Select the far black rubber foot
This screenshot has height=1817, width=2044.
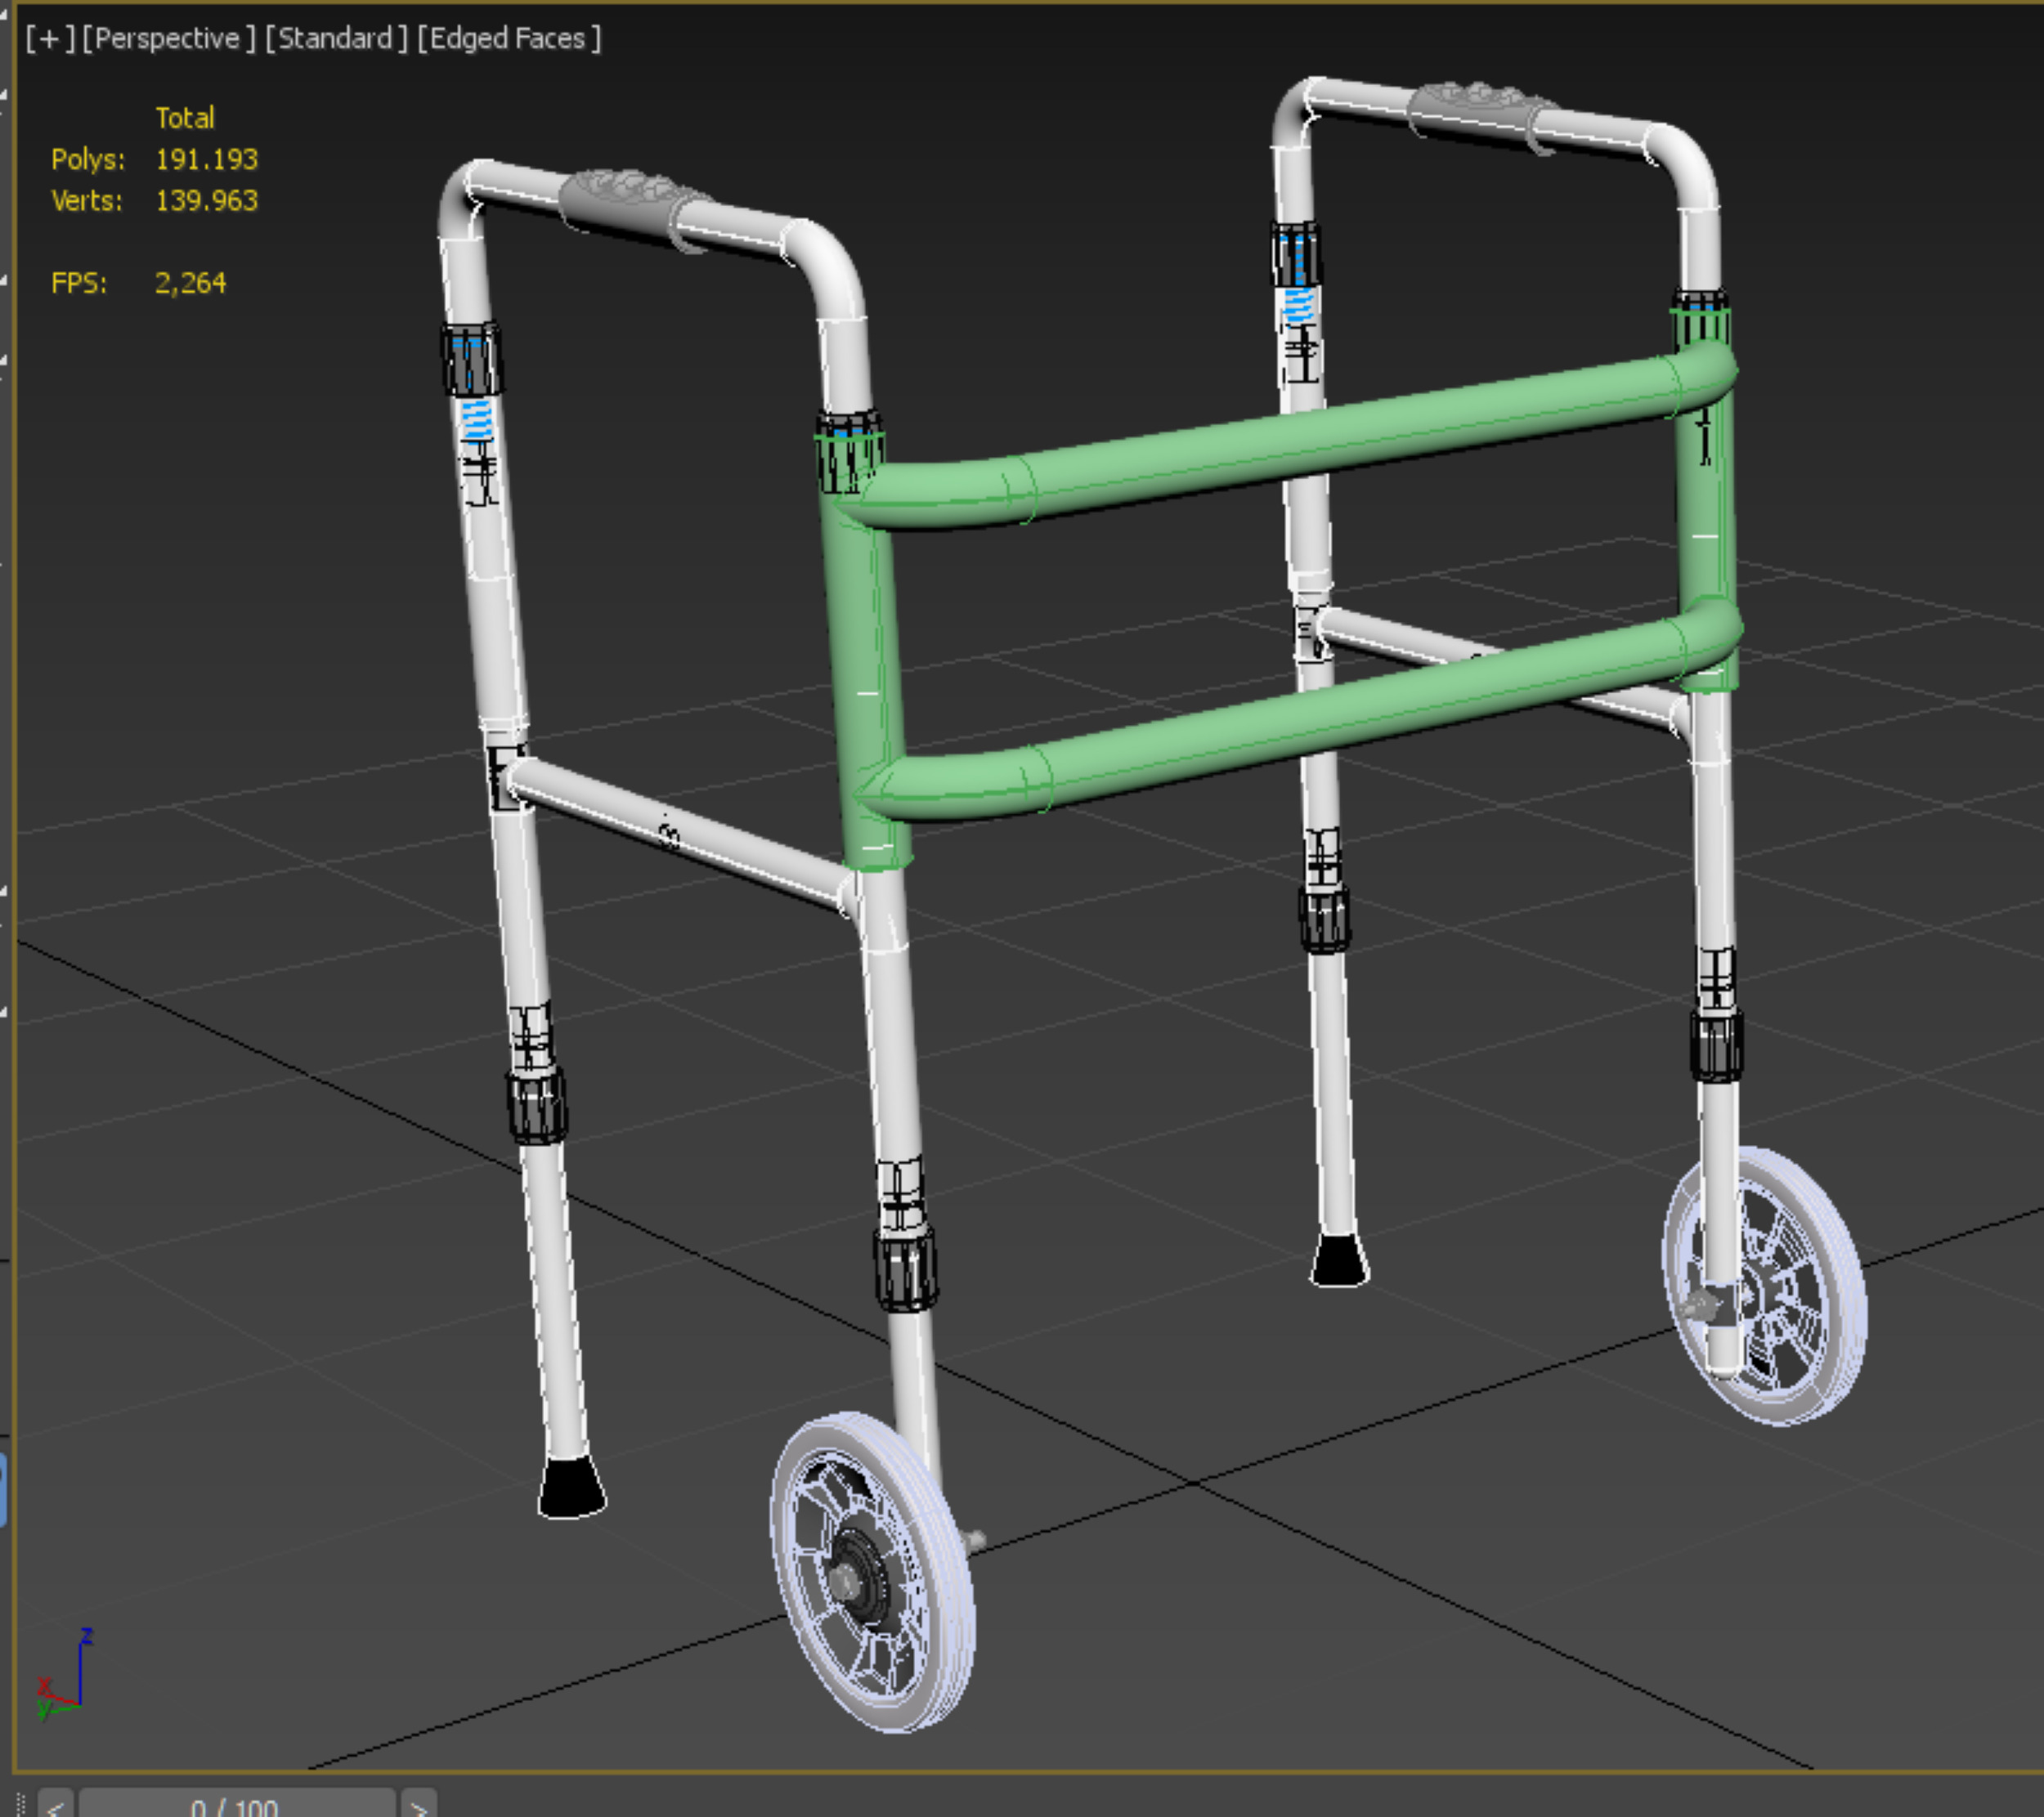(1338, 1260)
